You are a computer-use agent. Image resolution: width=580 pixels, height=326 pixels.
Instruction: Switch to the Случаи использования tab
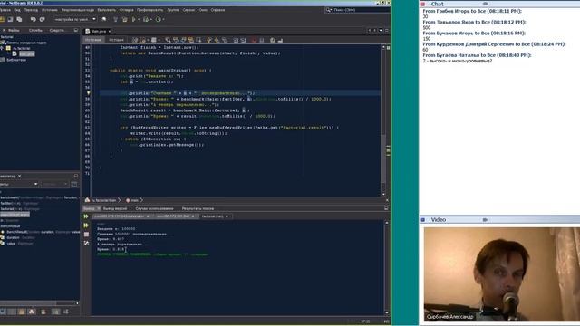154,209
